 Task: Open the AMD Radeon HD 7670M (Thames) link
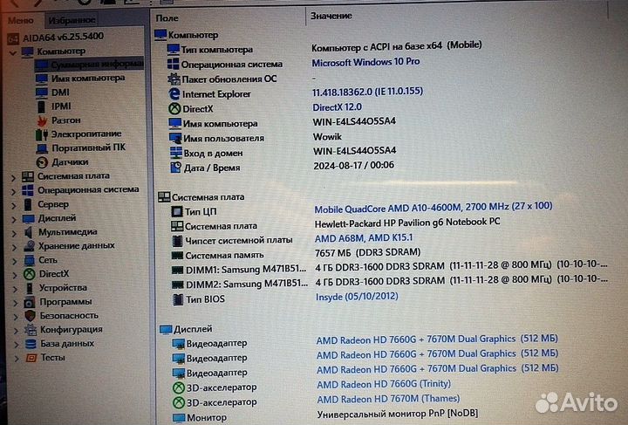pyautogui.click(x=388, y=399)
